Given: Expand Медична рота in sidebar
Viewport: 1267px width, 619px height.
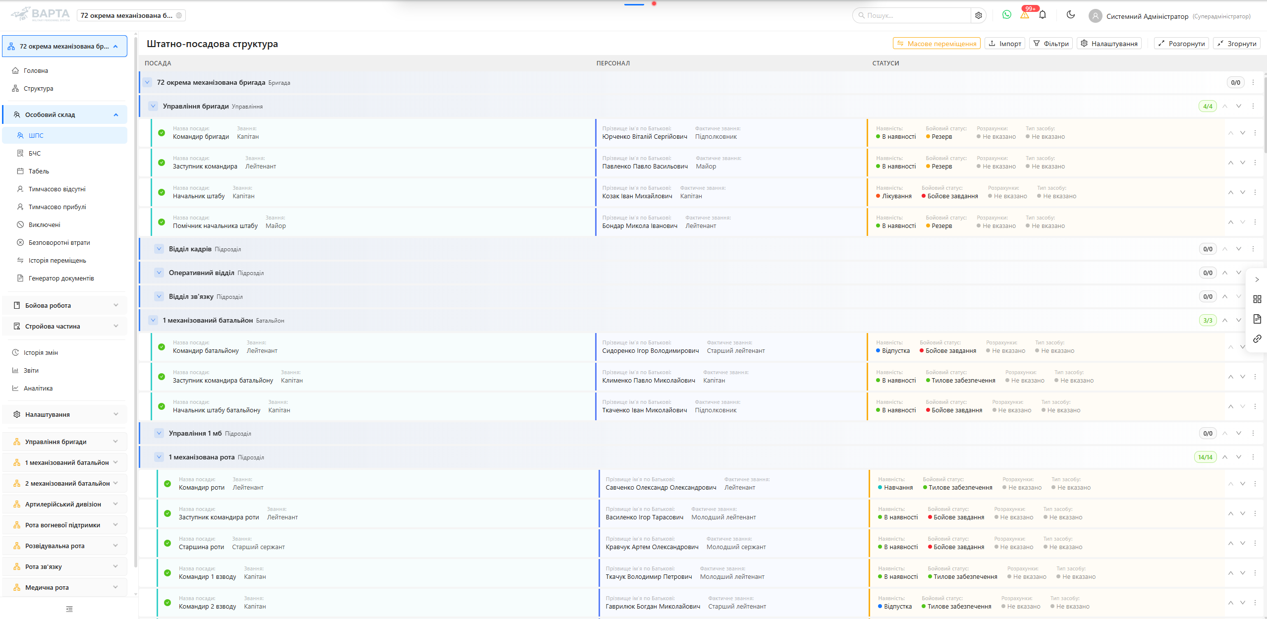Looking at the screenshot, I should [64, 587].
